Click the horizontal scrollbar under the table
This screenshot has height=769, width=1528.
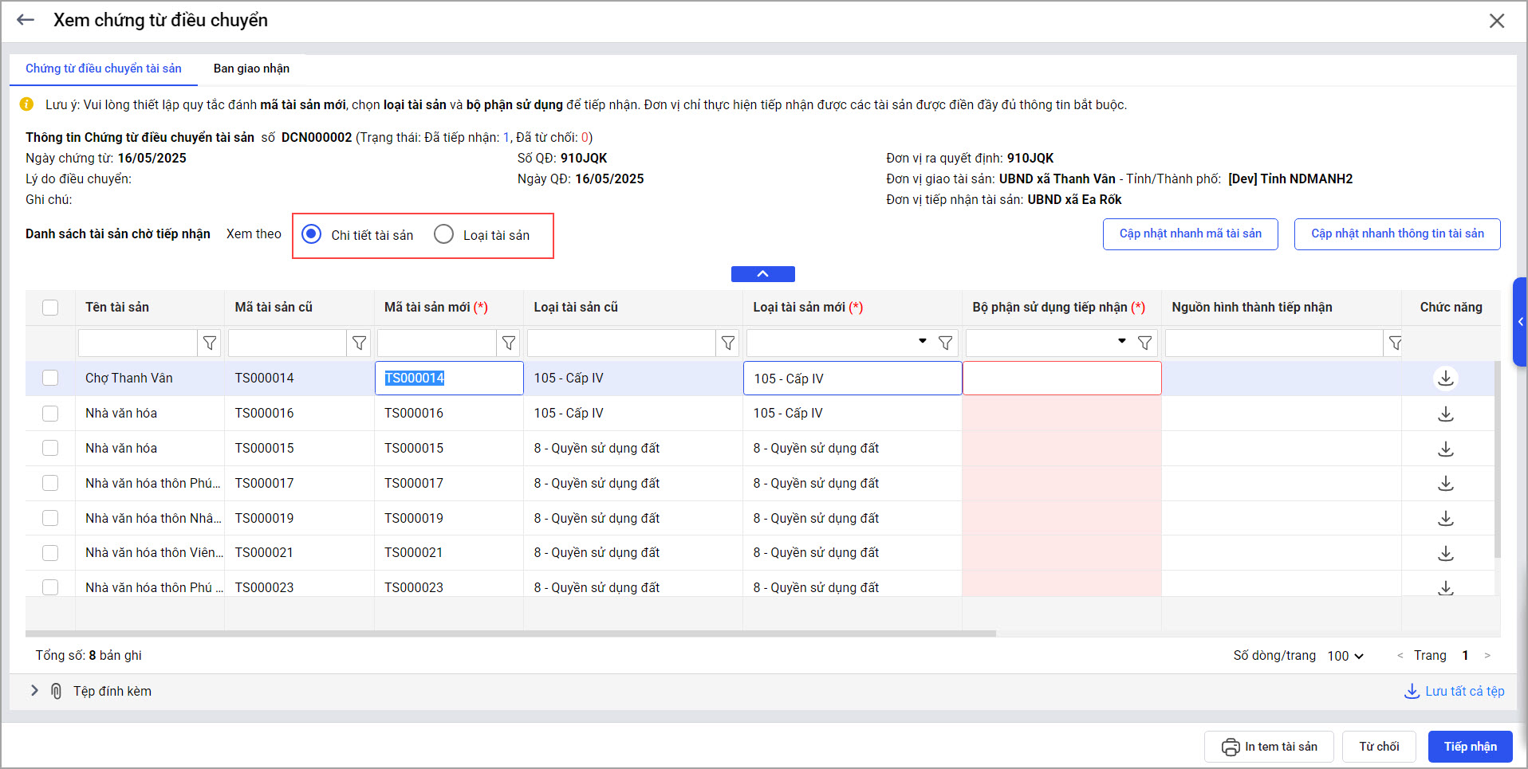coord(510,634)
